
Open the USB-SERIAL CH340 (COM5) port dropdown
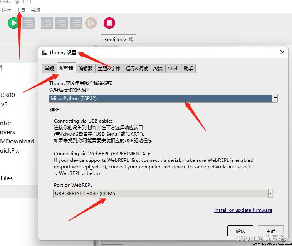163,194
